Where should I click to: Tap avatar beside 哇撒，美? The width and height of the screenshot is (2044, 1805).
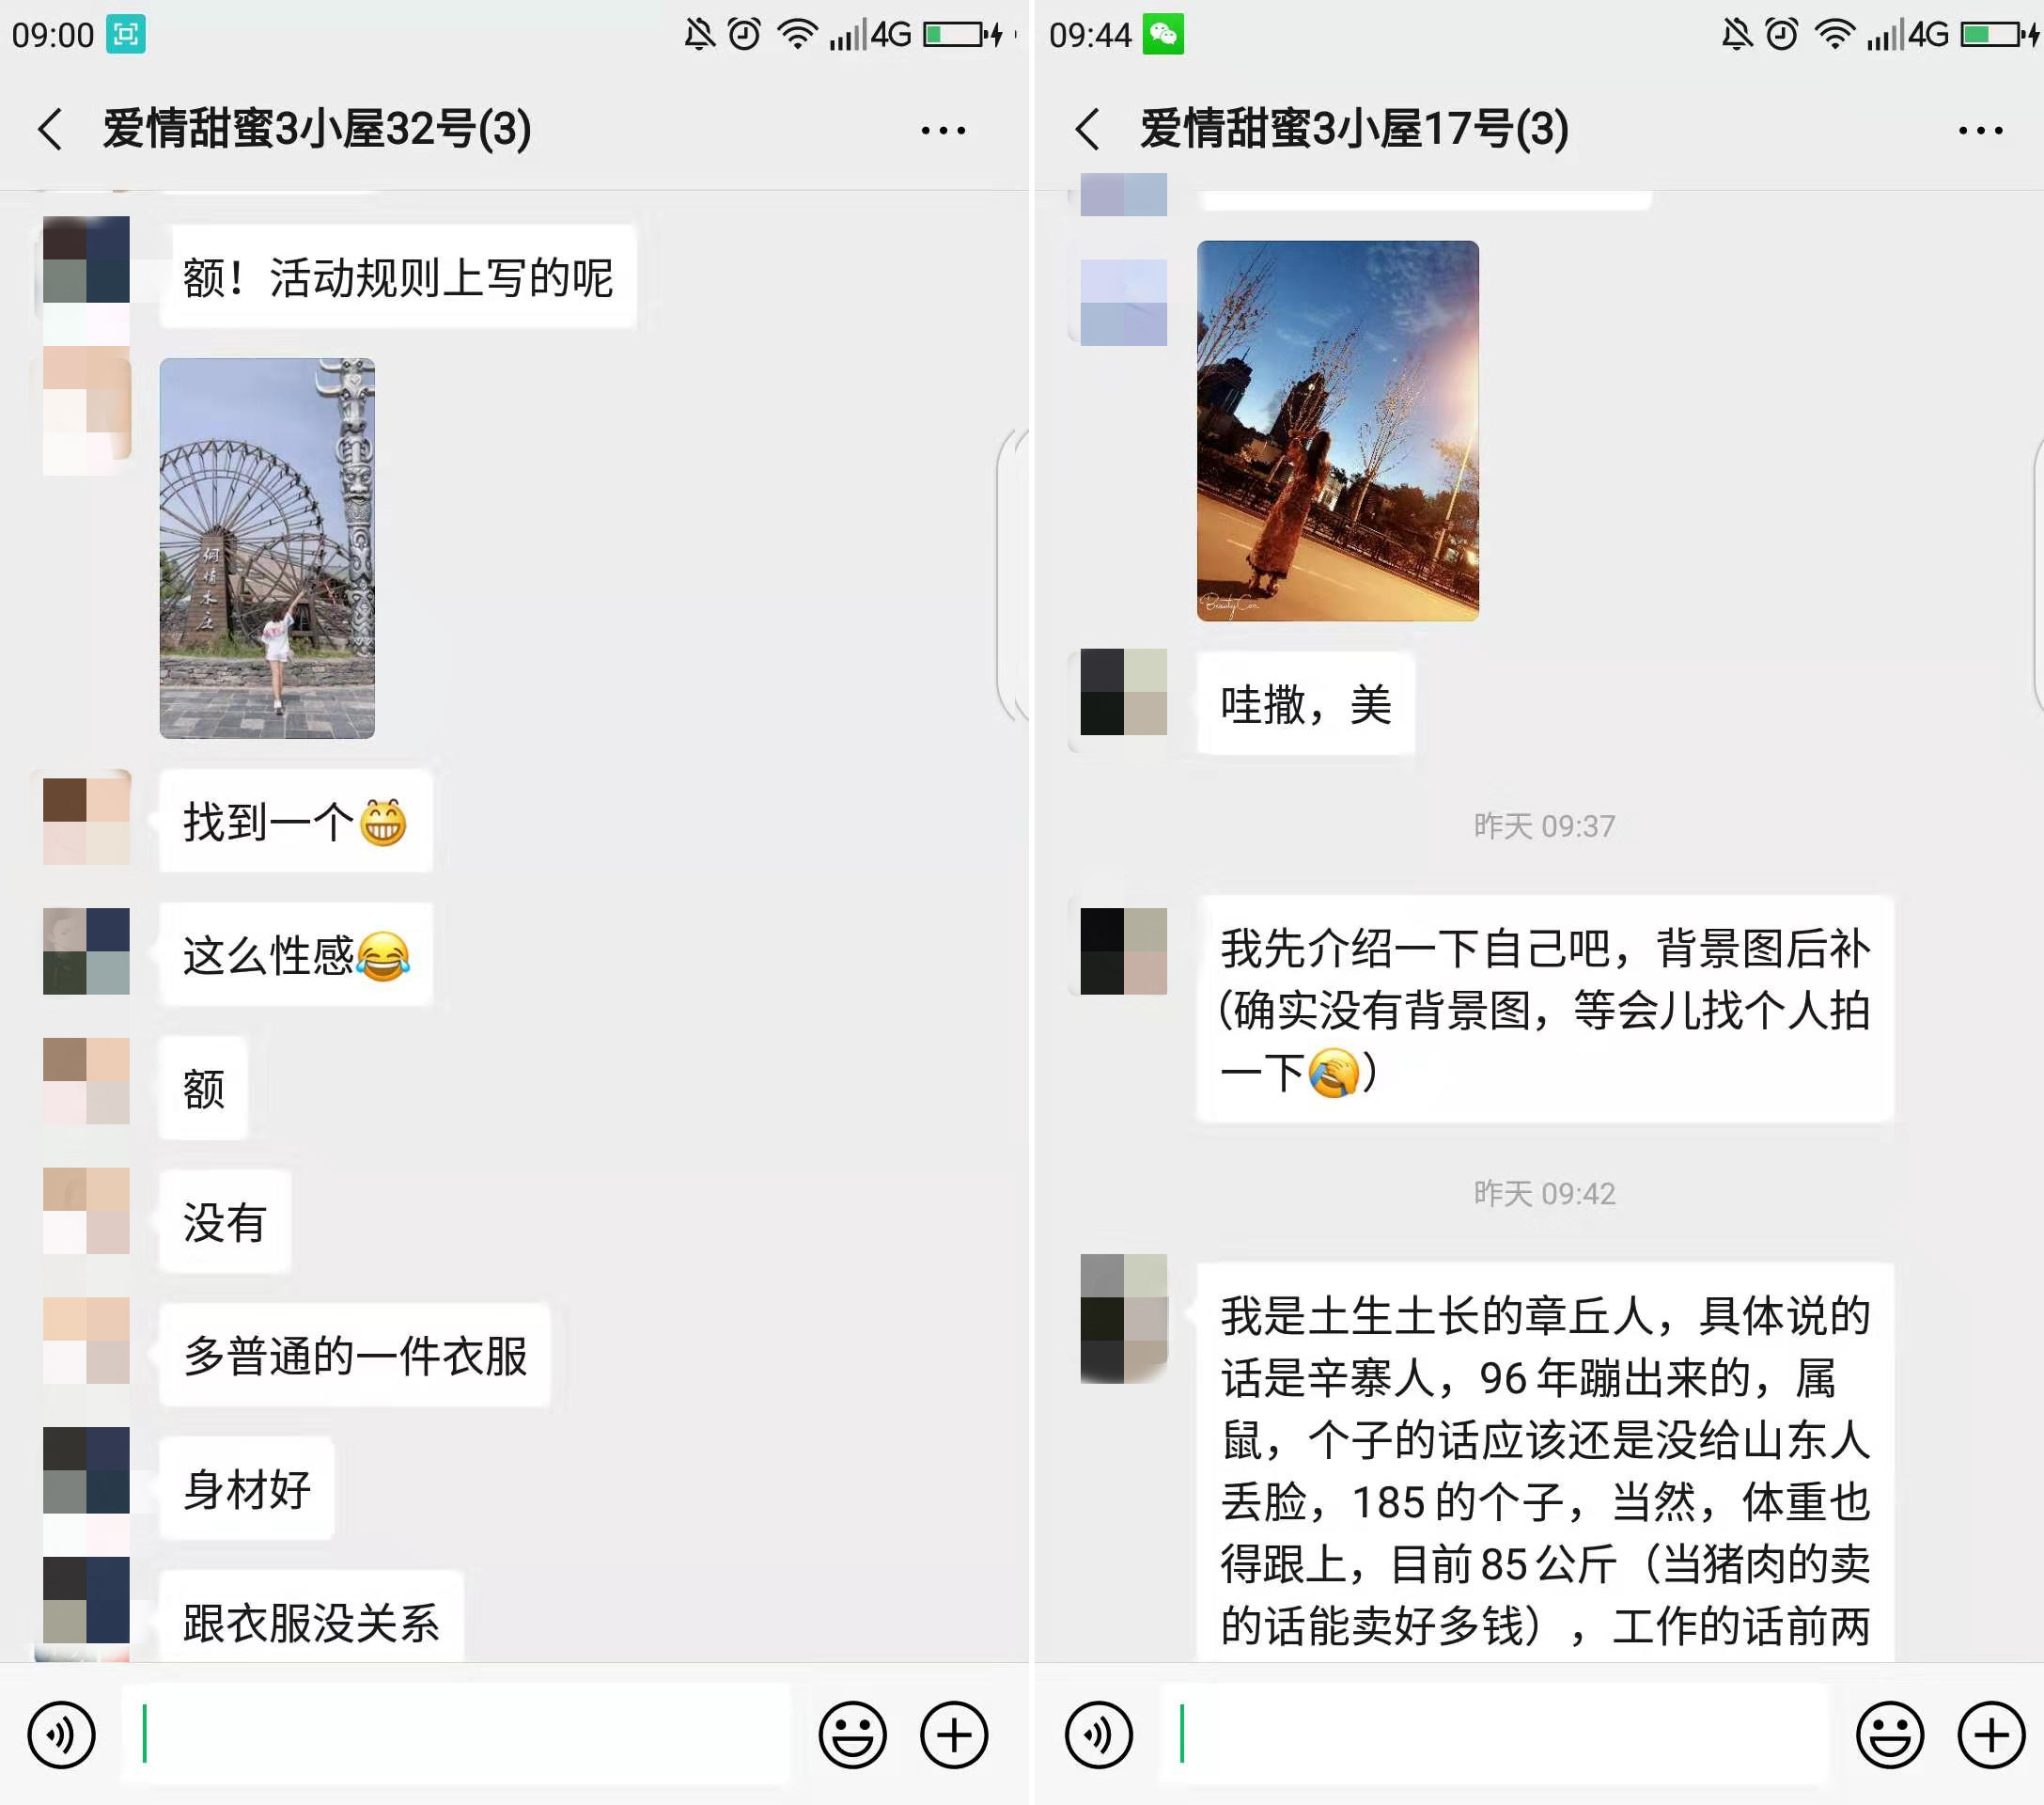[x=1124, y=692]
